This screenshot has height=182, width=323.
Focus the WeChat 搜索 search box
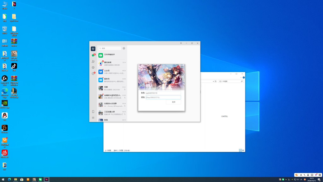point(110,48)
